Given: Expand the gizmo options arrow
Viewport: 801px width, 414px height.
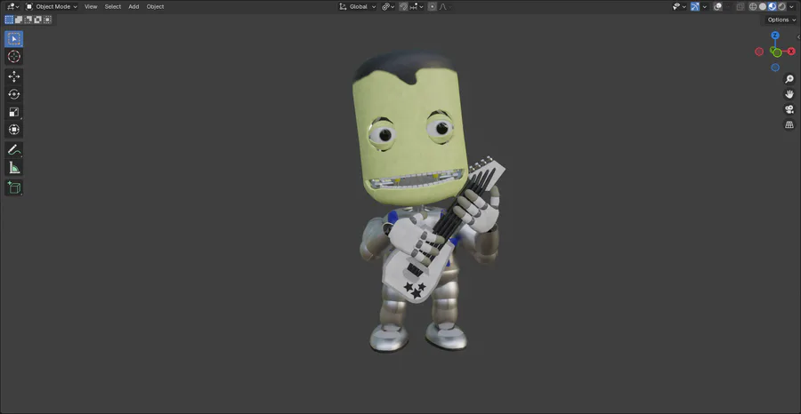Looking at the screenshot, I should pyautogui.click(x=705, y=6).
